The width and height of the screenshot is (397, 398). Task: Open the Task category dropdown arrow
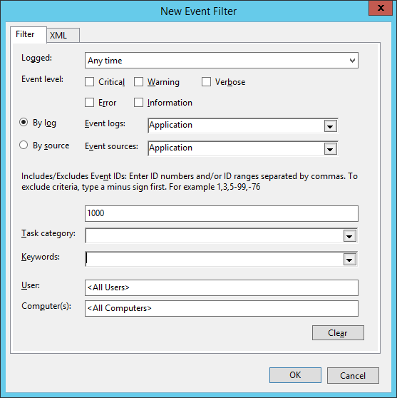pyautogui.click(x=350, y=236)
